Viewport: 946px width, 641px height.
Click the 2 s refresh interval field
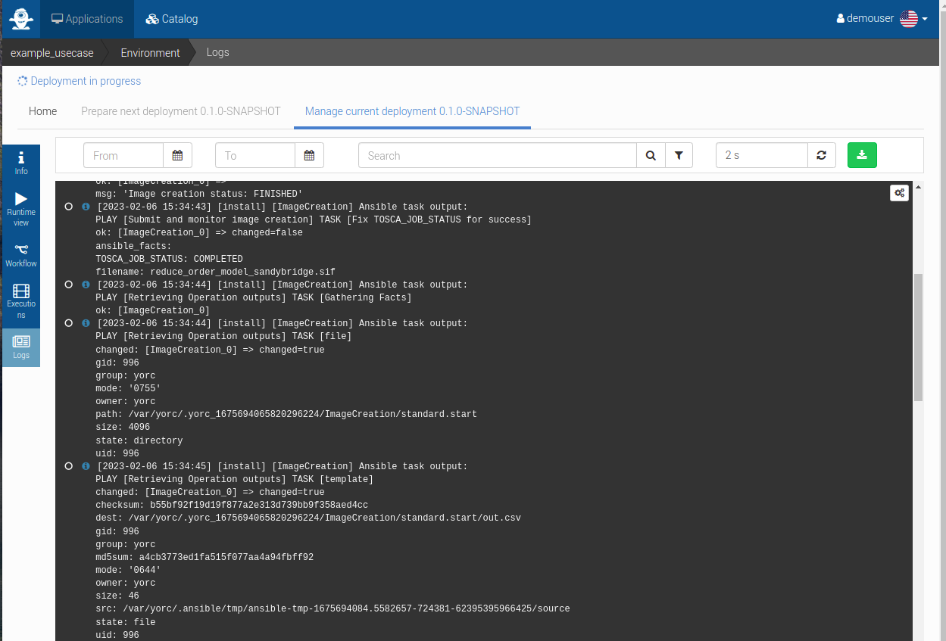click(x=762, y=155)
